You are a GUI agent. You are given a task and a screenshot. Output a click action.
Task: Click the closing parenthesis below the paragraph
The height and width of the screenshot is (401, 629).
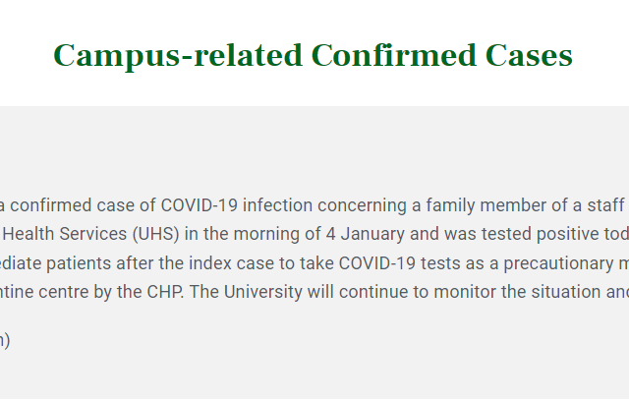click(x=7, y=341)
